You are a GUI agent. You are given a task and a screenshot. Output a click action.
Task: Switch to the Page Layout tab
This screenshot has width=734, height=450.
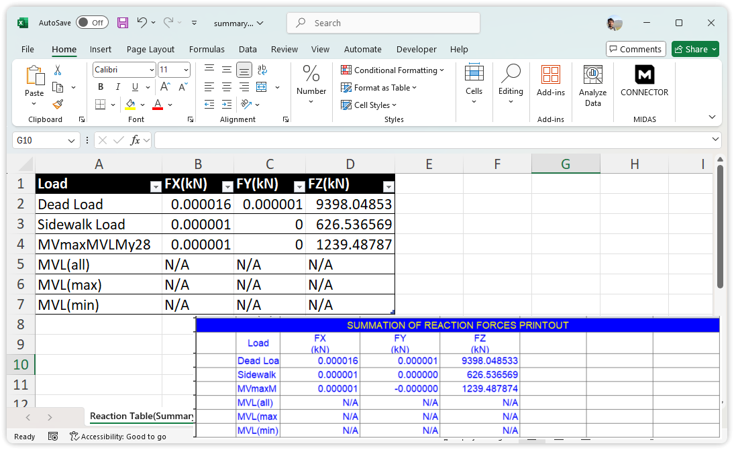point(150,49)
